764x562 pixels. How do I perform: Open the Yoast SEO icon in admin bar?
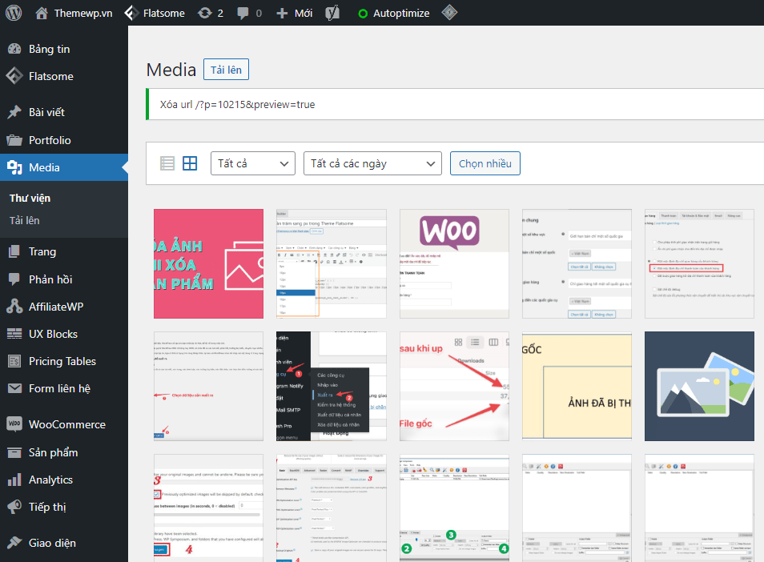[333, 13]
